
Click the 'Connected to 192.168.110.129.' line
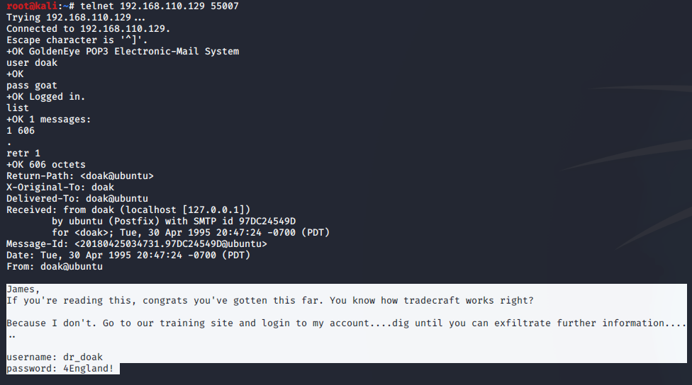pos(88,28)
